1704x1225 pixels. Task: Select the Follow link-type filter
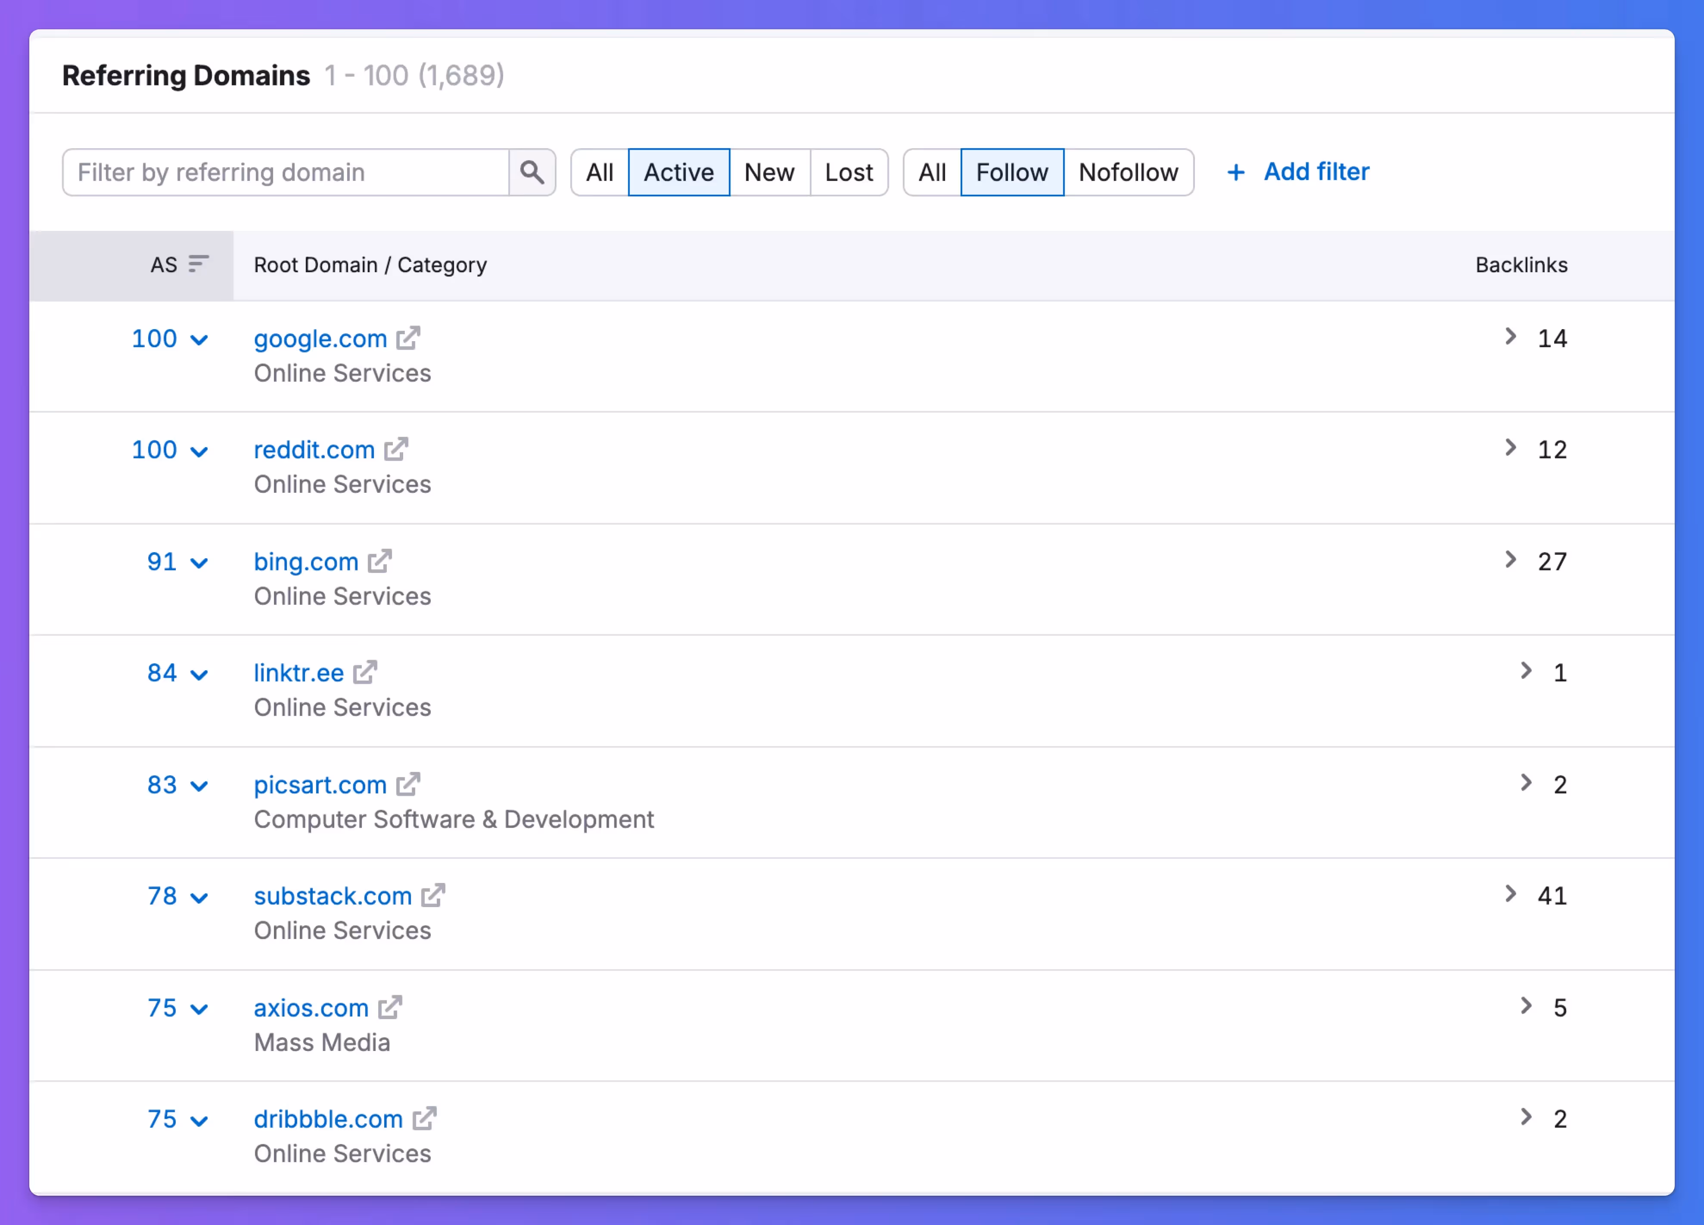point(1012,172)
